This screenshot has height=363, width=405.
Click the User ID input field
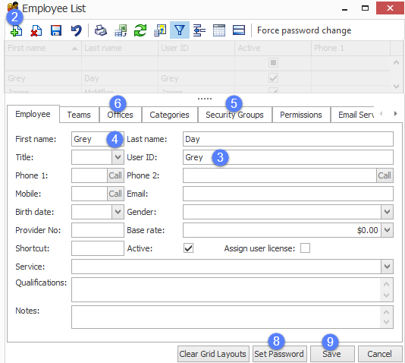(288, 157)
